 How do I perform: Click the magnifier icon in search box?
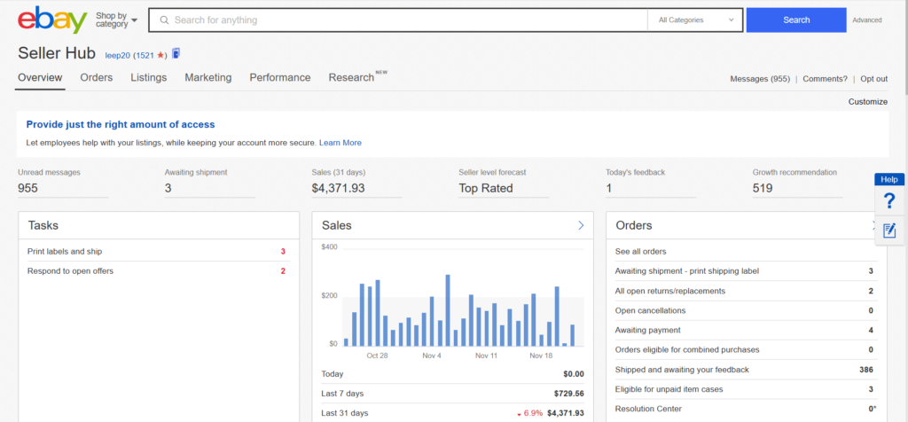pyautogui.click(x=164, y=20)
